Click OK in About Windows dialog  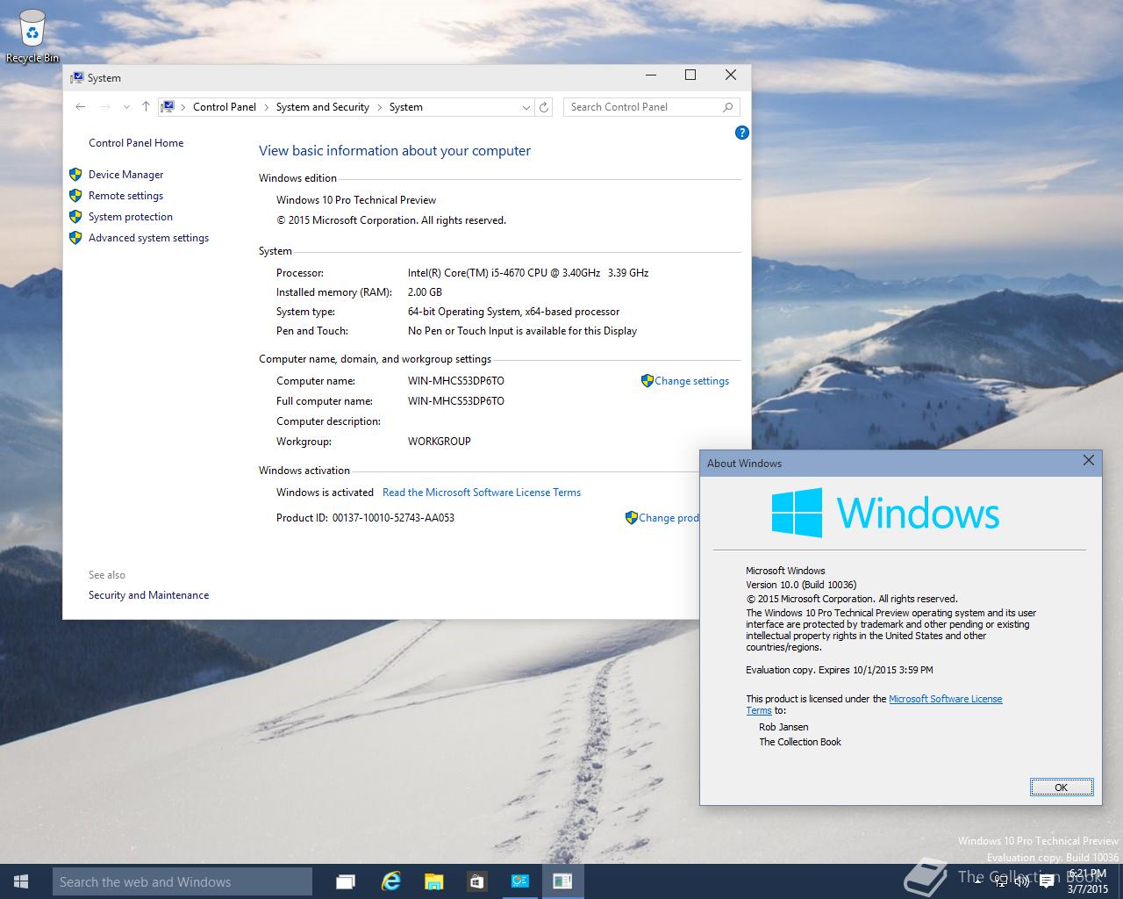[1062, 787]
